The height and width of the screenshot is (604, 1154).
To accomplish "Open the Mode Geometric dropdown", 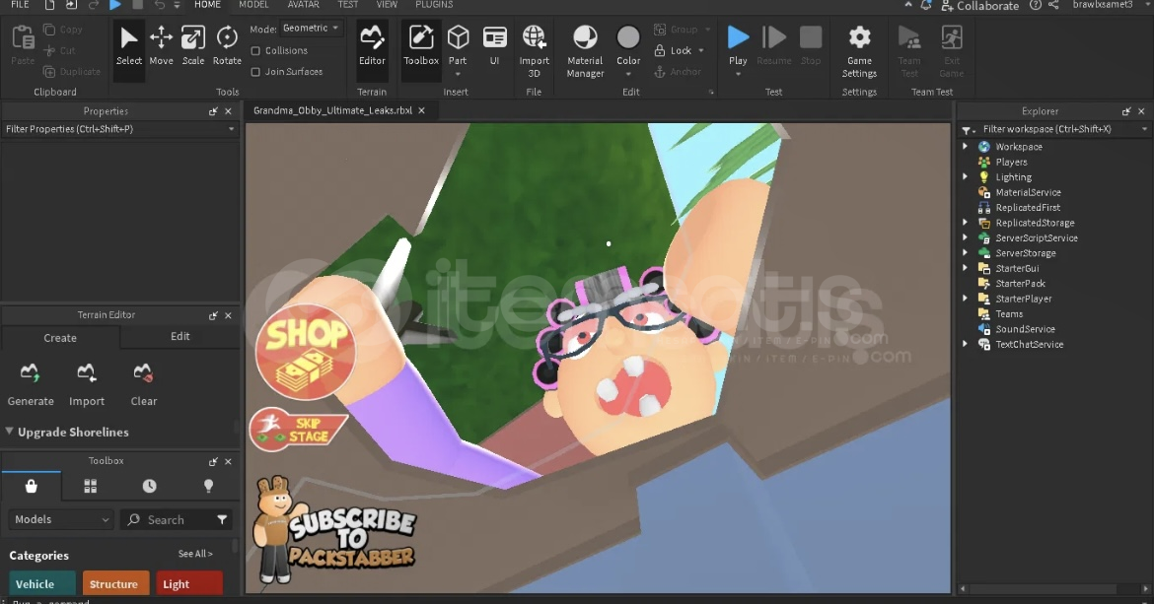I will pos(312,28).
